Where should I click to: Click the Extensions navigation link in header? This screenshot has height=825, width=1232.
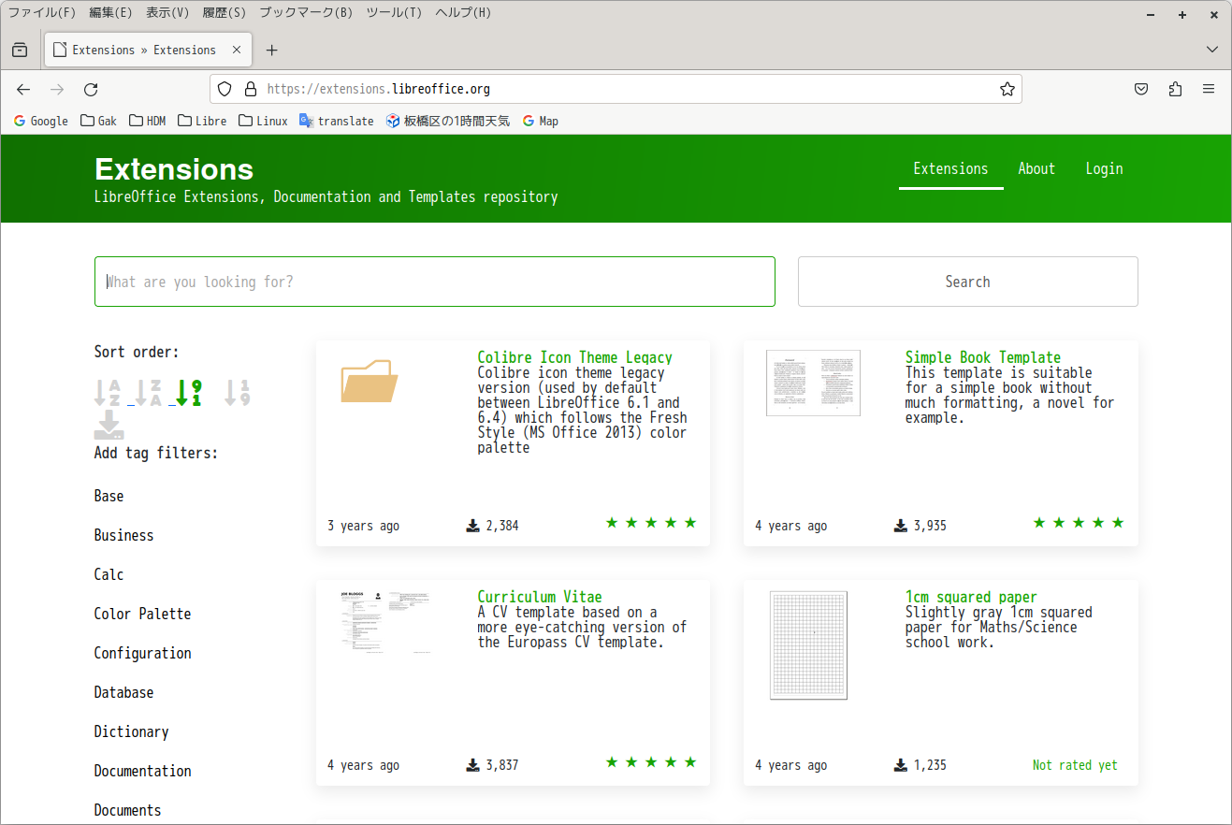coord(950,169)
